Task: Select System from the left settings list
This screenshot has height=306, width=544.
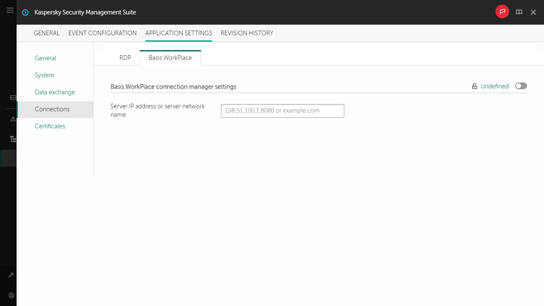Action: 44,75
